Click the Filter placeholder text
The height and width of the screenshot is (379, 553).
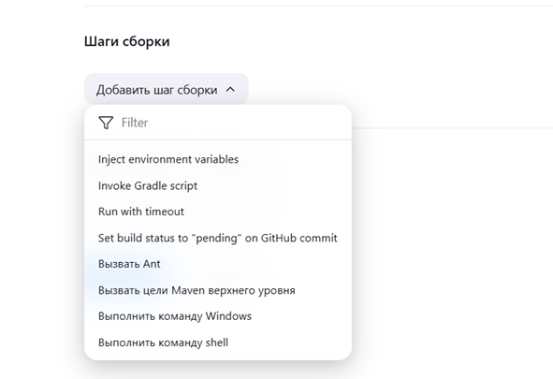[135, 123]
